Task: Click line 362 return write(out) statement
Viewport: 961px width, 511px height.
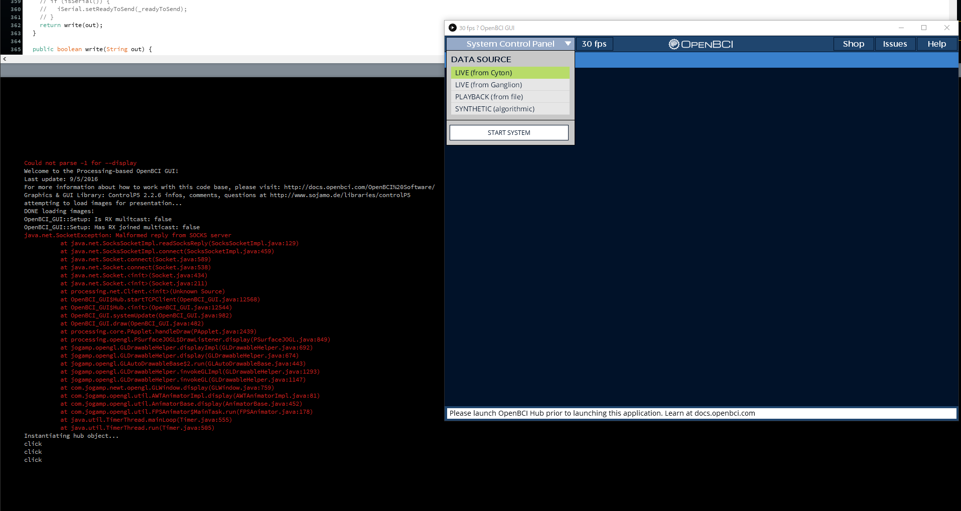Action: 72,25
